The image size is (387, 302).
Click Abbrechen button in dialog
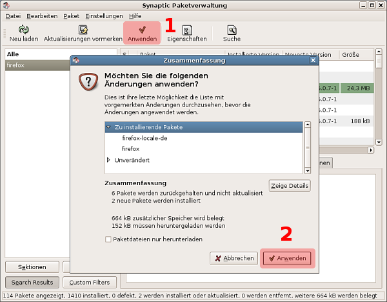coord(233,258)
